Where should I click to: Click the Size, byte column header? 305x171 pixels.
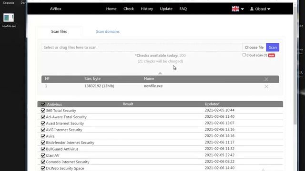[92, 78]
